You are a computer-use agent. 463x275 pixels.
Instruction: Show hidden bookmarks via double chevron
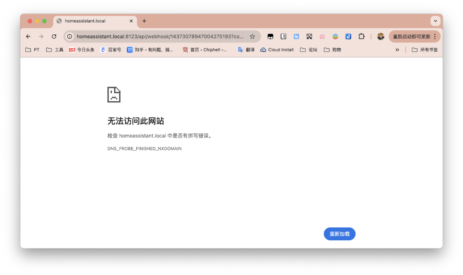(397, 50)
